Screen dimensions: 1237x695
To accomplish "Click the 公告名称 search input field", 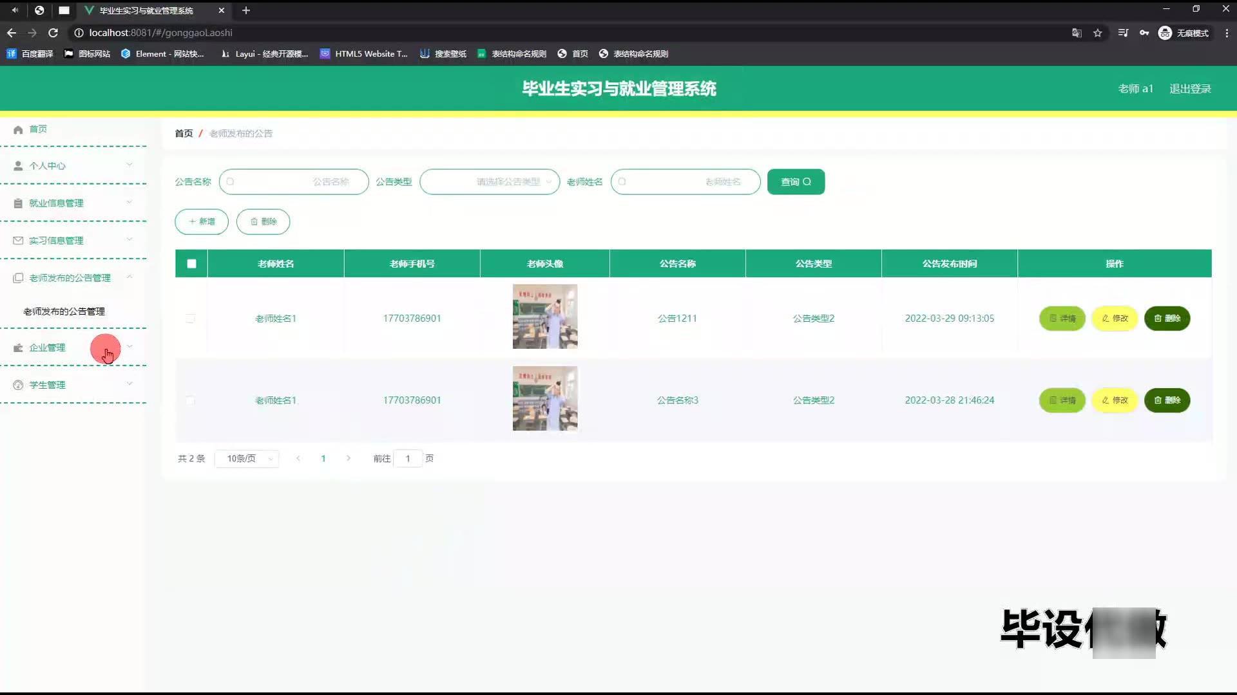I will pyautogui.click(x=294, y=182).
